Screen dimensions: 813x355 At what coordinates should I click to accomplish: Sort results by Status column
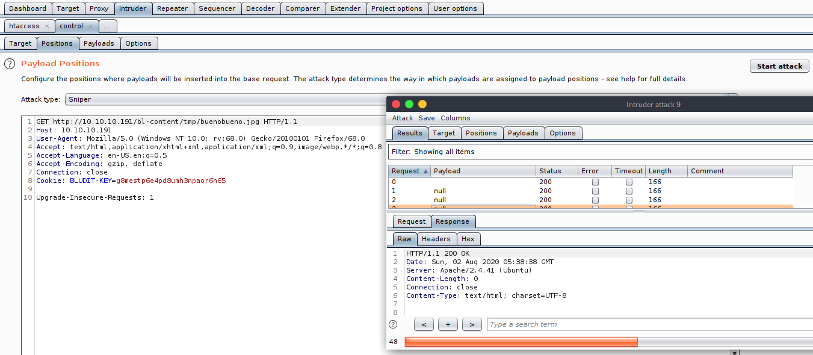click(x=556, y=171)
